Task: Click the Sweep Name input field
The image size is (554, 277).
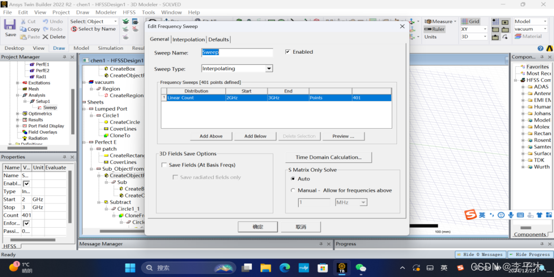Action: [237, 52]
